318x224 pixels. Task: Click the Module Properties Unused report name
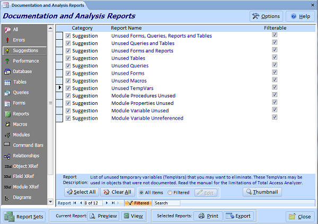[143, 103]
